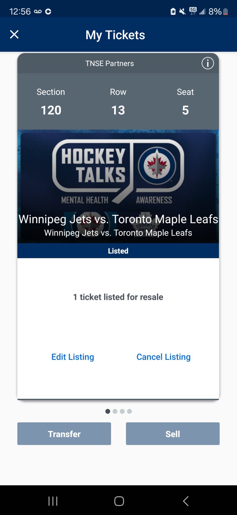Tap Cancel Listing link
The height and width of the screenshot is (515, 237).
coord(163,357)
